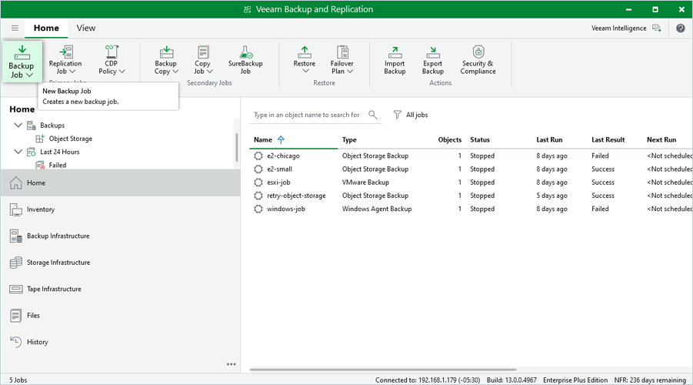
Task: Open the Veeam Intelligence chat icon
Action: pos(657,28)
